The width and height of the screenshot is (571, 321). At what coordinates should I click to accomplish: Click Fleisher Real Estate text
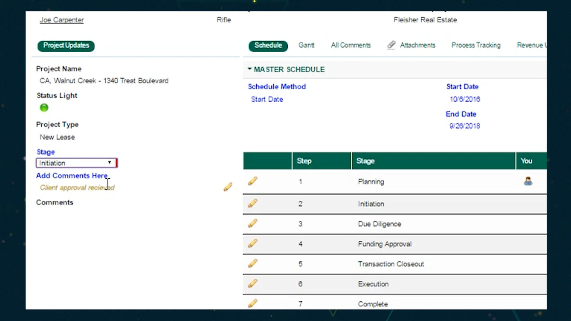pyautogui.click(x=425, y=20)
